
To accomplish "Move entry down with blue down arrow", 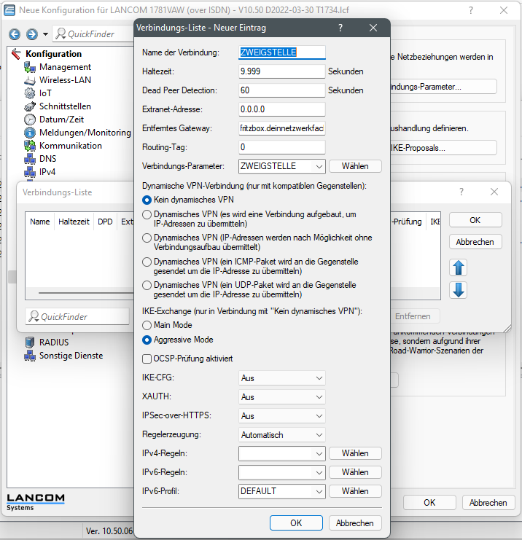I will tap(459, 289).
